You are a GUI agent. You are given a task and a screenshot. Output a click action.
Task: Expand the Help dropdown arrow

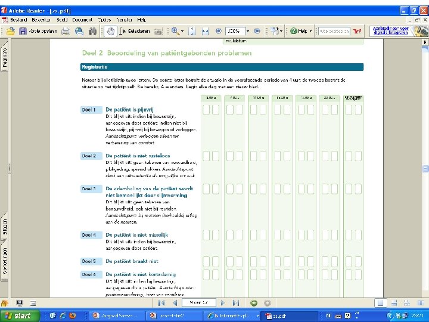click(x=310, y=31)
